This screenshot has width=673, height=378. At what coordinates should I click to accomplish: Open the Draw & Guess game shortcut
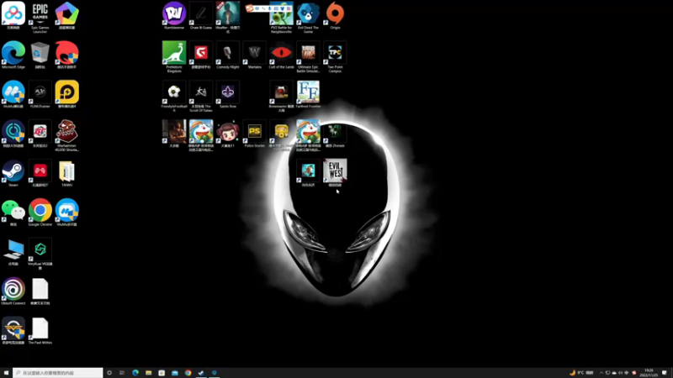point(201,13)
